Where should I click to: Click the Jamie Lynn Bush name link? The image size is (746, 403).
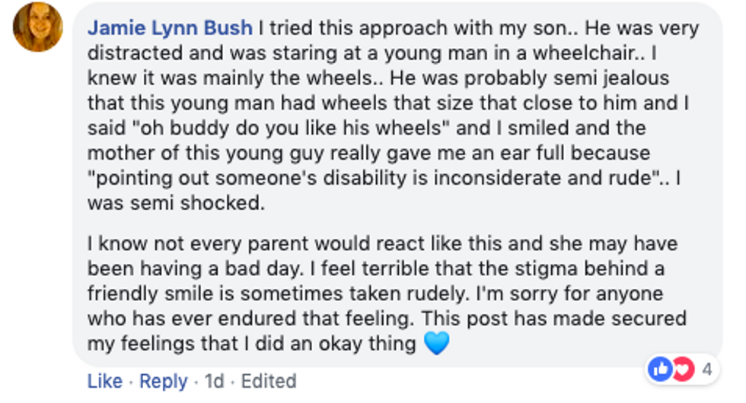170,28
